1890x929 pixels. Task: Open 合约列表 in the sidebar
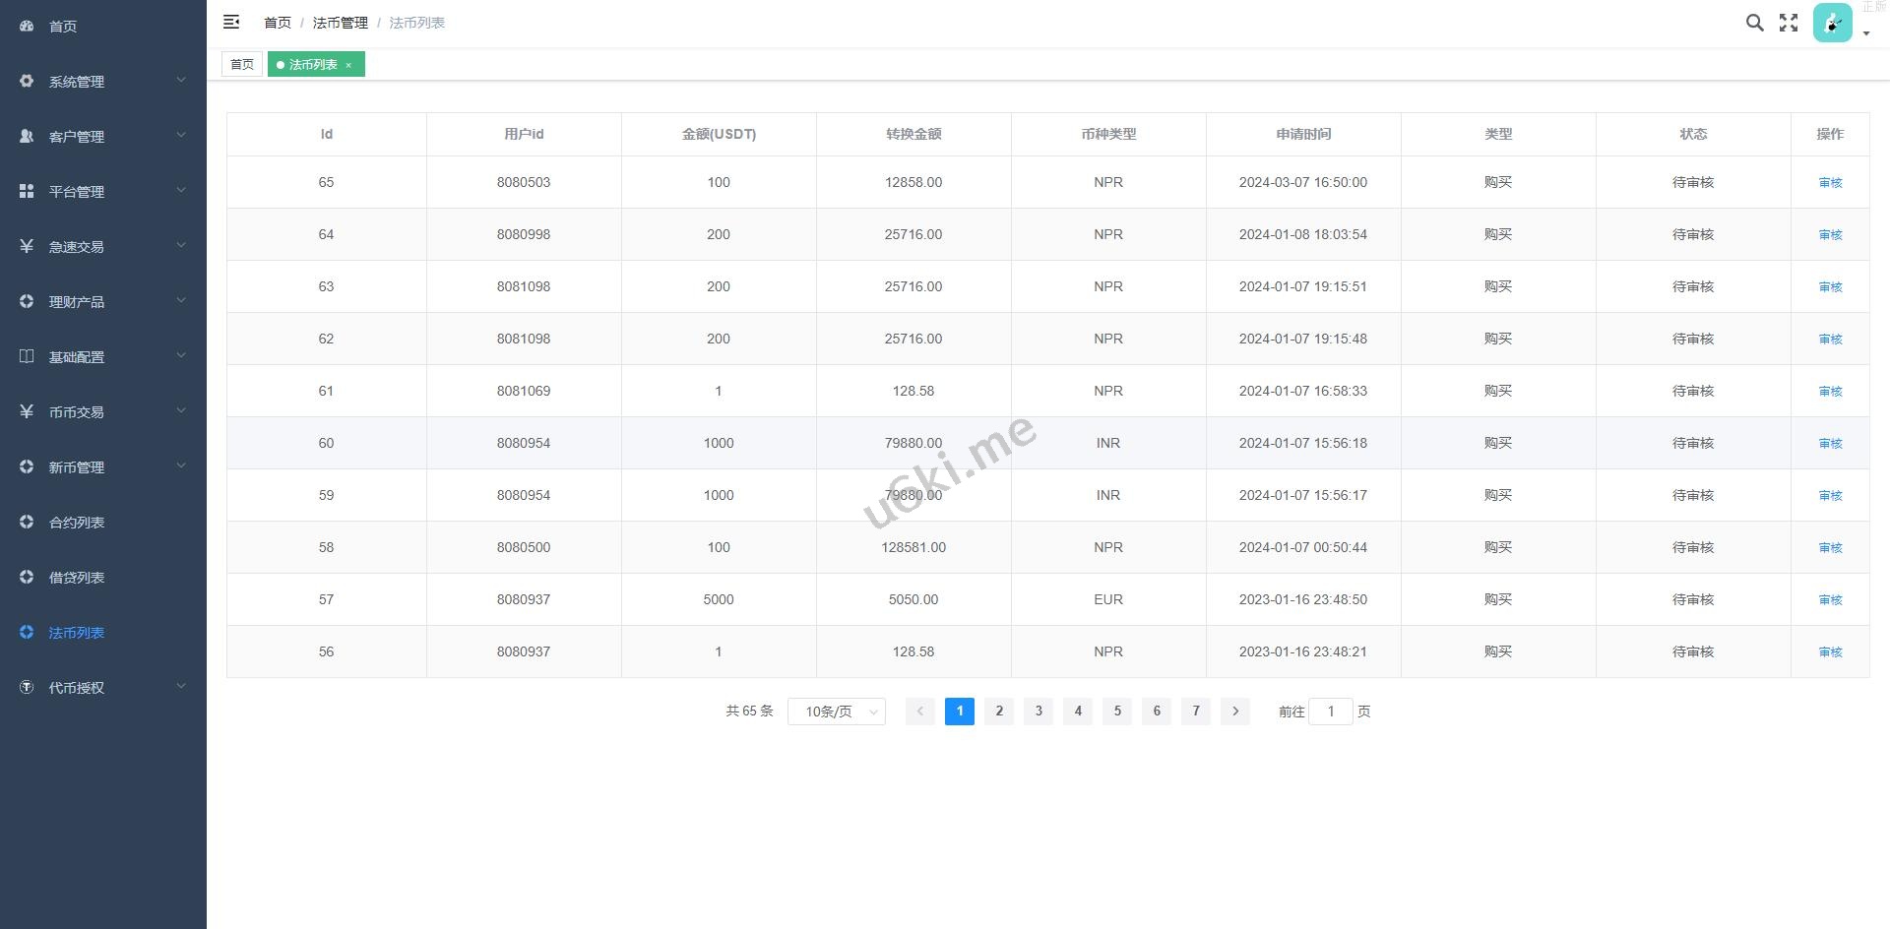click(77, 523)
